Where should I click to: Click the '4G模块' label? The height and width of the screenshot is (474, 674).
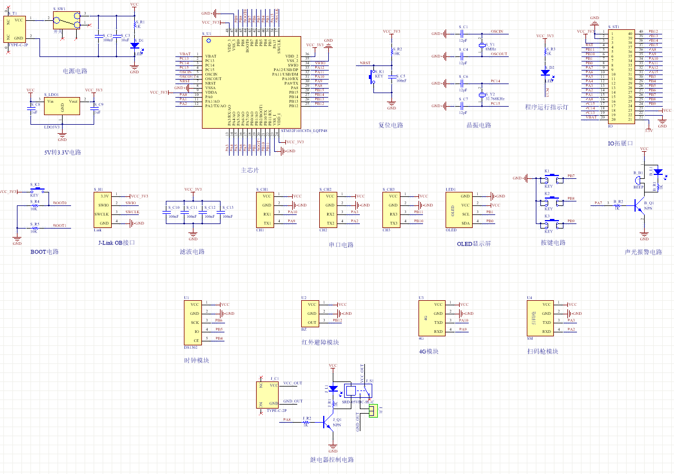coord(429,352)
